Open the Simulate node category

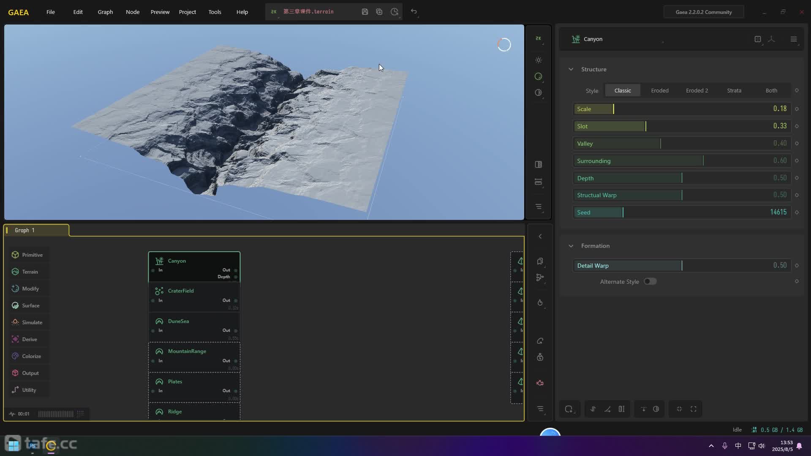(32, 323)
